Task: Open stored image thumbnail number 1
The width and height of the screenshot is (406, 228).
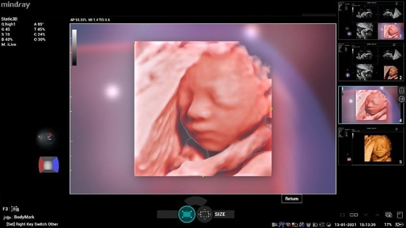Action: coord(367,22)
